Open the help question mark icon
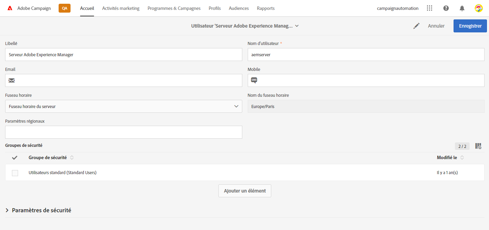489x230 pixels. (x=446, y=8)
